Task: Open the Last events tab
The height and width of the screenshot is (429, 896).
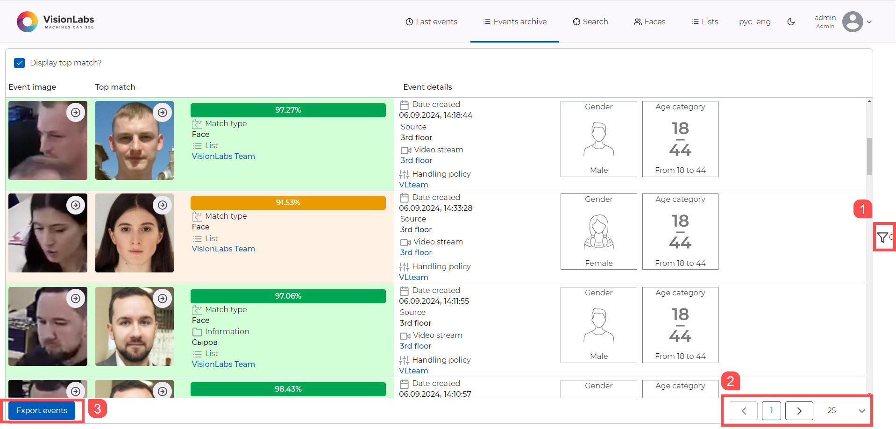Action: [431, 21]
